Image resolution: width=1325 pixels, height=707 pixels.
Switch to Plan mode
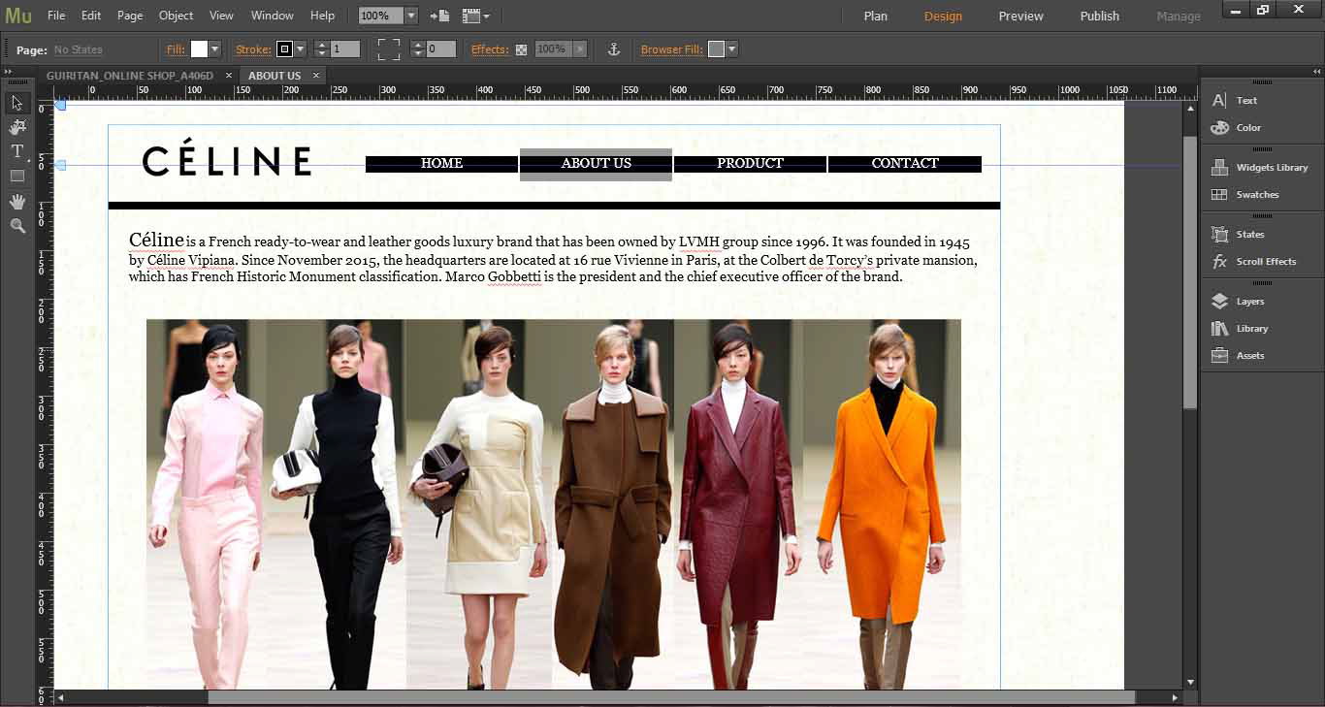click(x=876, y=16)
